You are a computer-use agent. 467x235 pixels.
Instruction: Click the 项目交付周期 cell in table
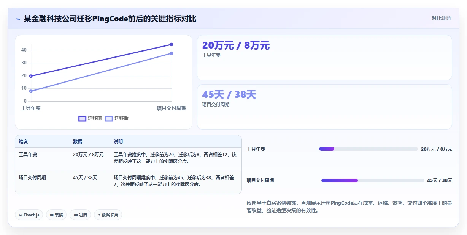(32, 177)
